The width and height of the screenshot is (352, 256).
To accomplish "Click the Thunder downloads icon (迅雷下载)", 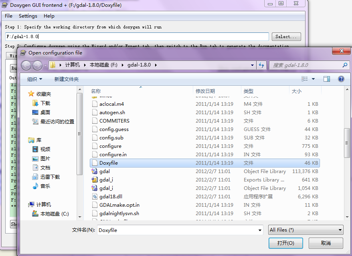I will tap(35, 177).
